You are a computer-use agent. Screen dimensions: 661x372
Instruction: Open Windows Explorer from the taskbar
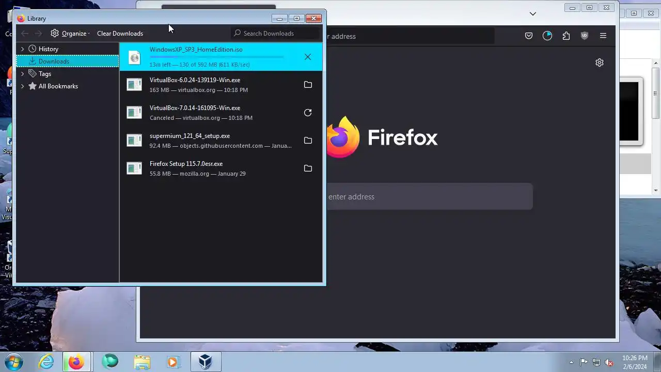tap(142, 362)
